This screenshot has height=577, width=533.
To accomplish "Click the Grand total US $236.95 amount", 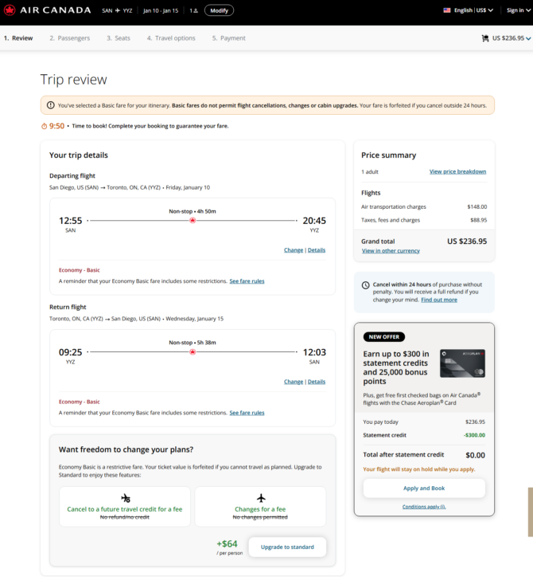I will pos(467,241).
